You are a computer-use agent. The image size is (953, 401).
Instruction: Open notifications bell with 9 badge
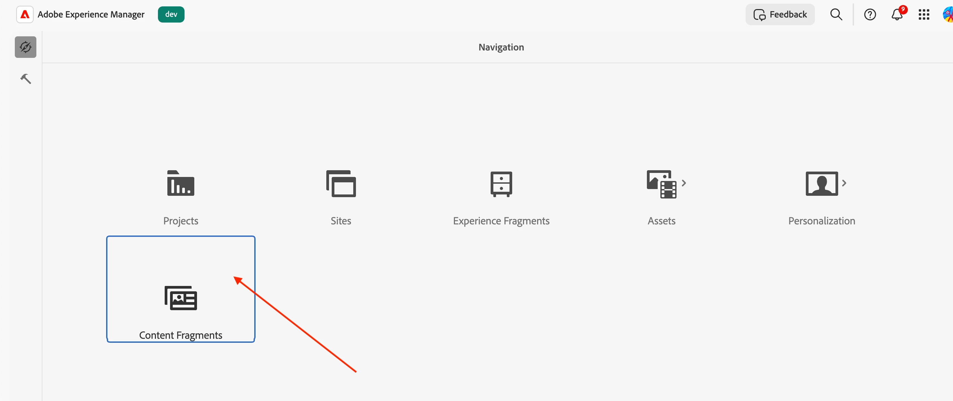[x=897, y=14]
